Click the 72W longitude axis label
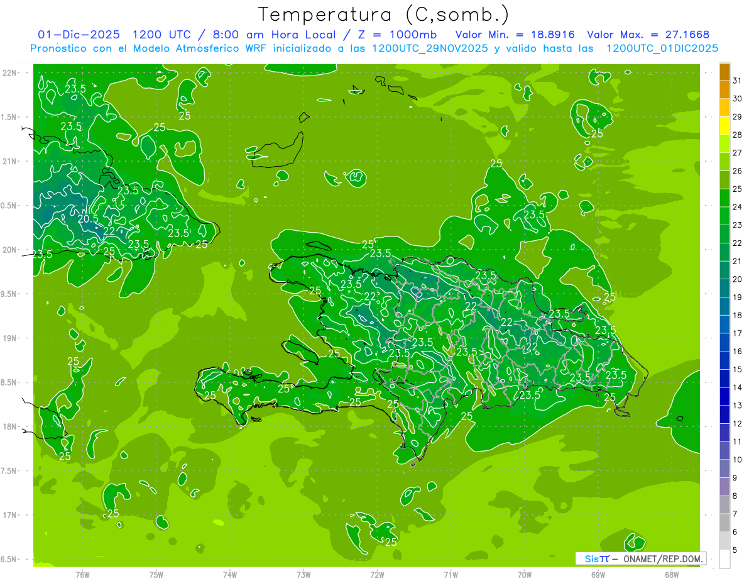 coord(377,575)
